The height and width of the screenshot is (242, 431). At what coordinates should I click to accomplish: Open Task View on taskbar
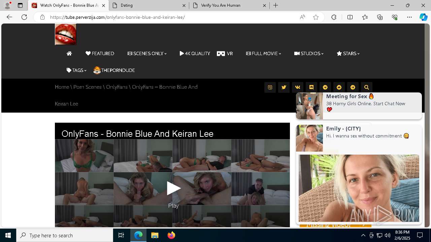click(x=122, y=235)
